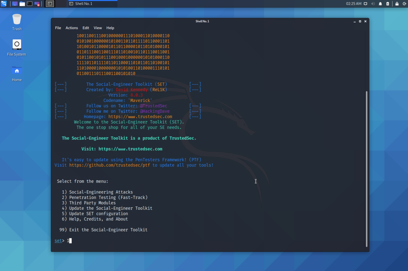Image resolution: width=408 pixels, height=271 pixels.
Task: Click the '2) Penetration Testing (Fast-Track)' line
Action: click(x=105, y=197)
